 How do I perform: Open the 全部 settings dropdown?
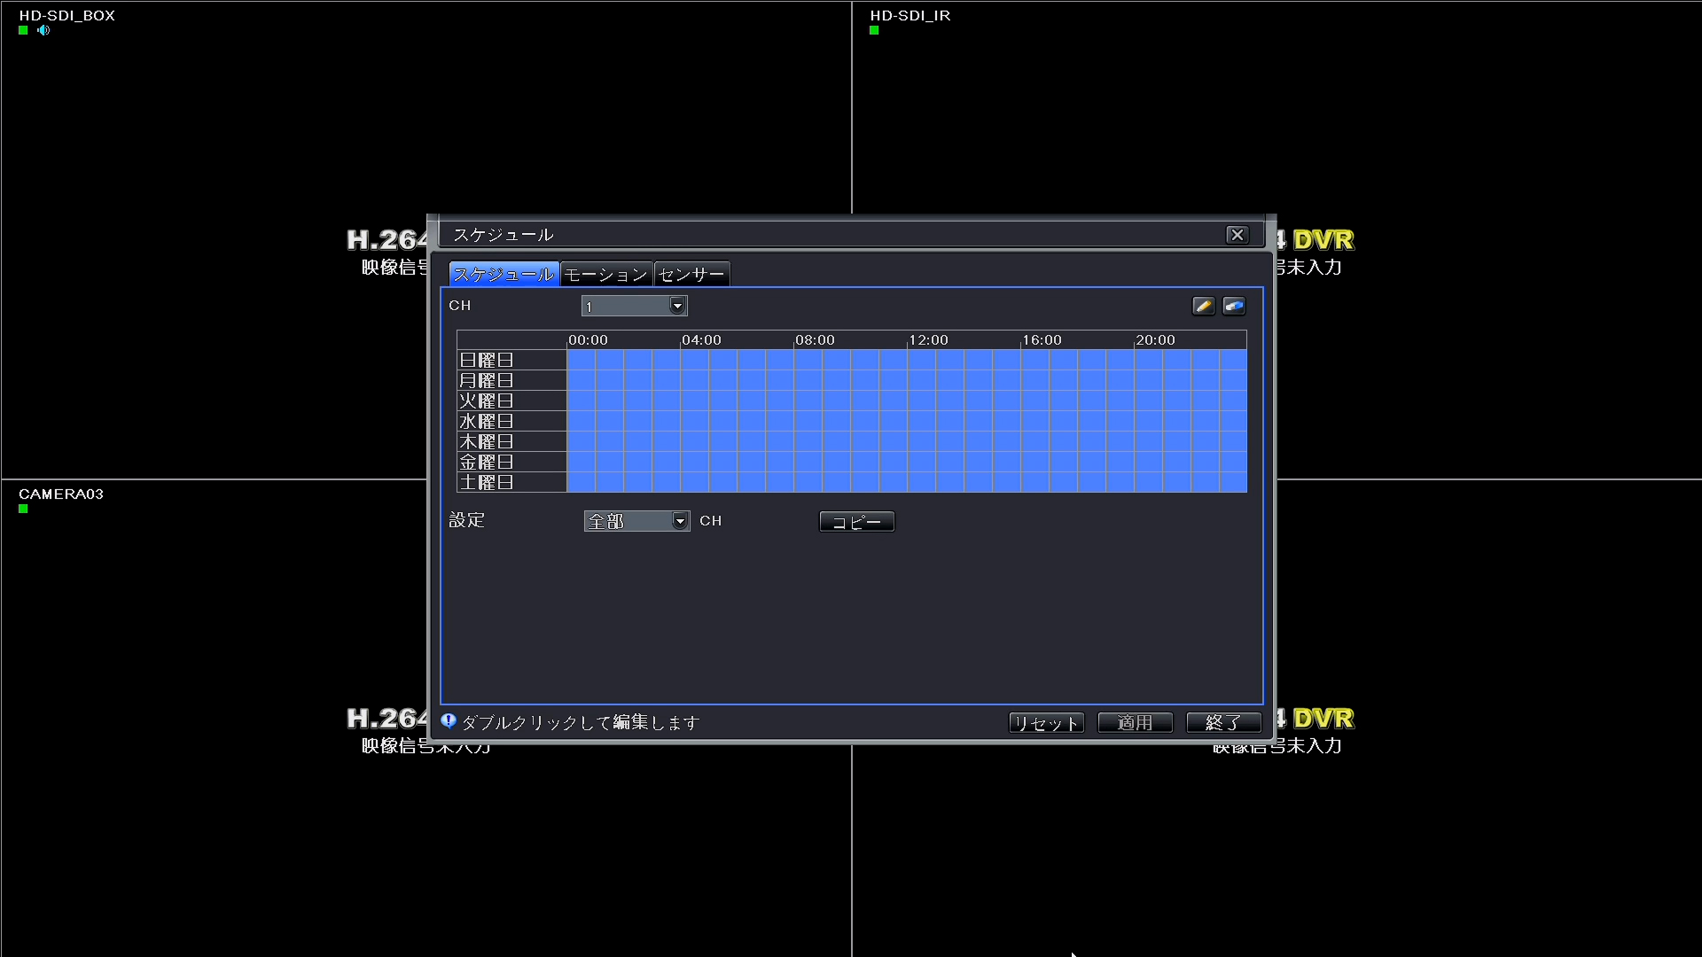pyautogui.click(x=629, y=521)
